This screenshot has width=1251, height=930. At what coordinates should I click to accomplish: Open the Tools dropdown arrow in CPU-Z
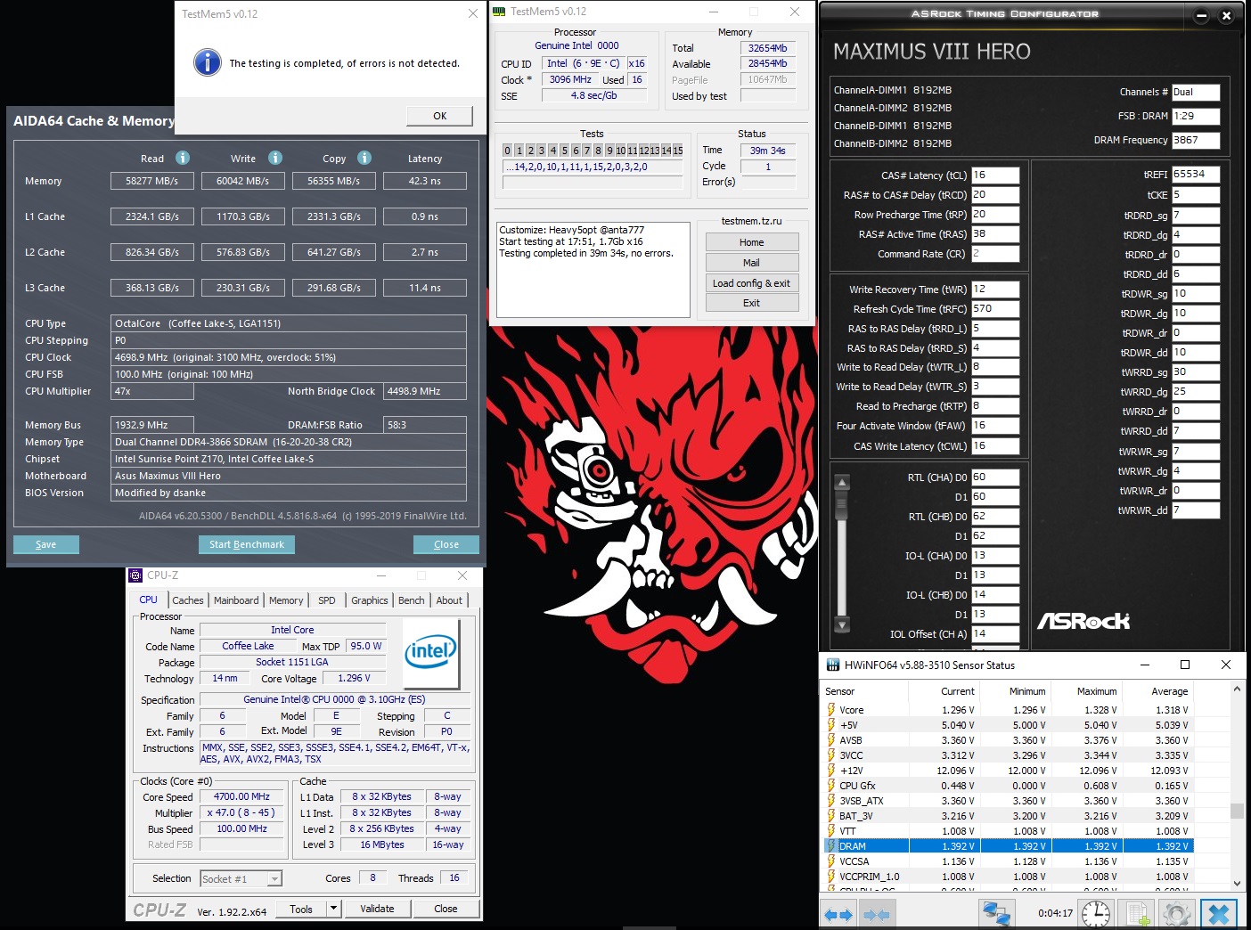pyautogui.click(x=334, y=909)
